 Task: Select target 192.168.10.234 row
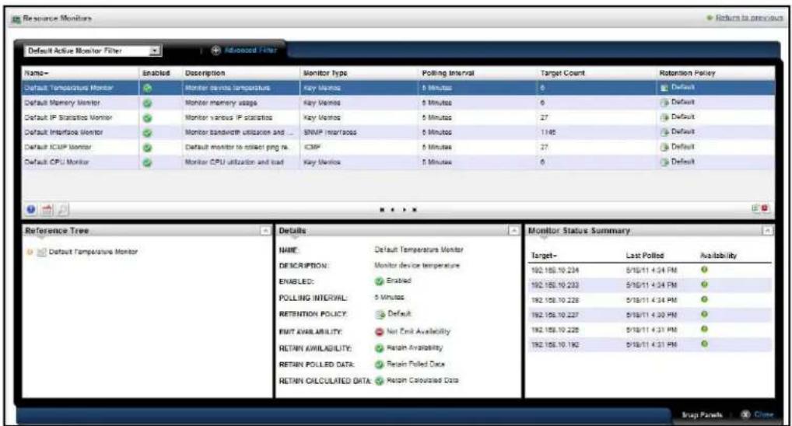click(650, 271)
